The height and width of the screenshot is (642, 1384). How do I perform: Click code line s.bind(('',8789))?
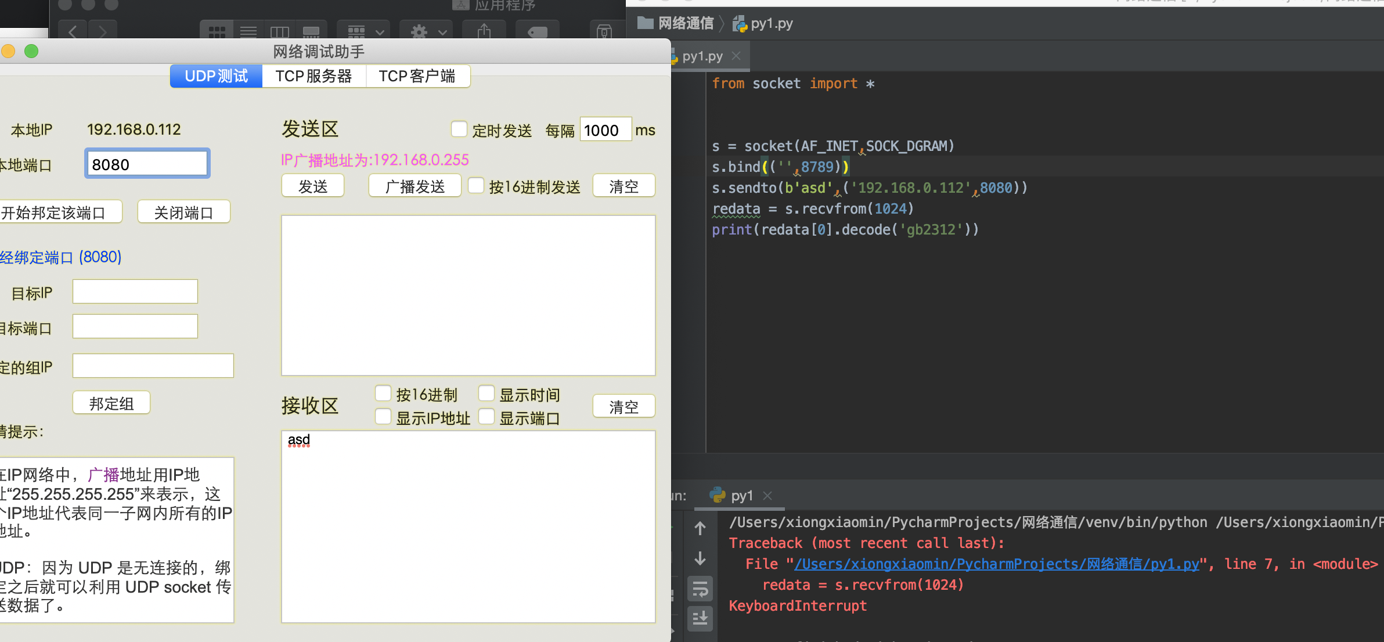[x=781, y=167]
